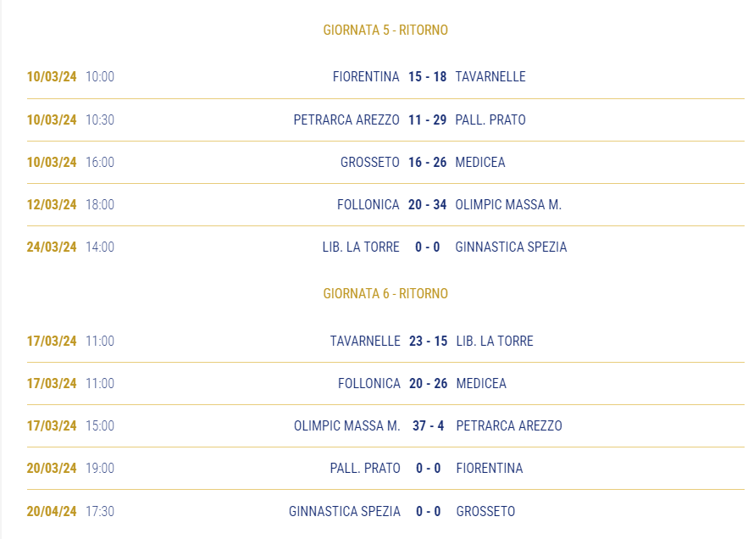Click Follonica in the 17/03/24 Medicea match
Viewport: 748px width, 539px height.
pos(368,383)
